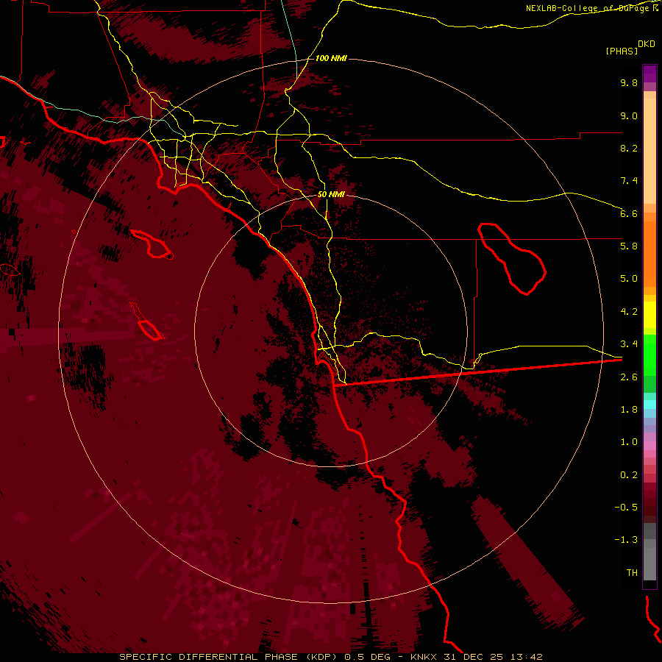Click the 100 NMI range ring label

click(331, 58)
